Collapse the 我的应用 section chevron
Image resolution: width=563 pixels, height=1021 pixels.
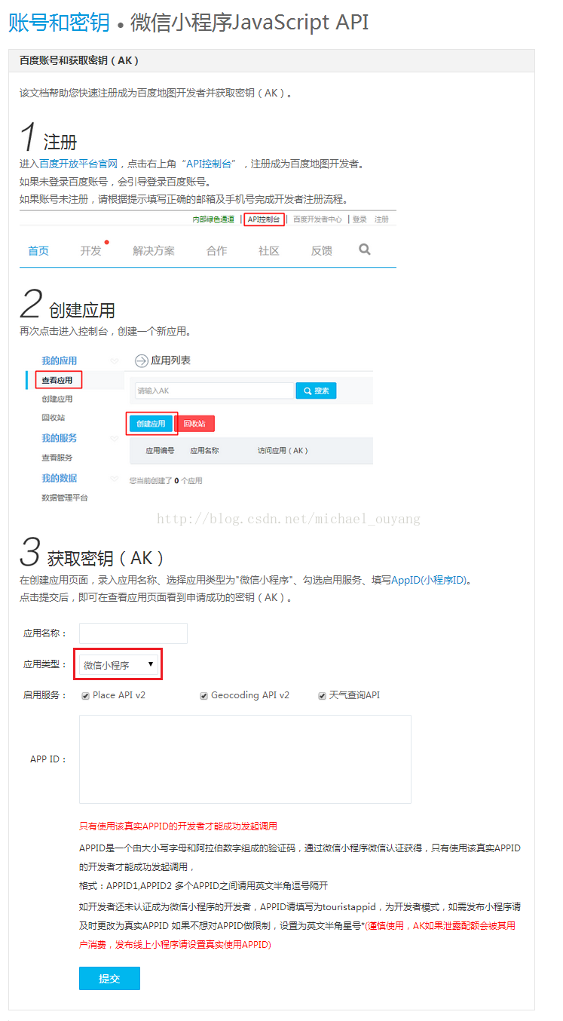pyautogui.click(x=114, y=360)
